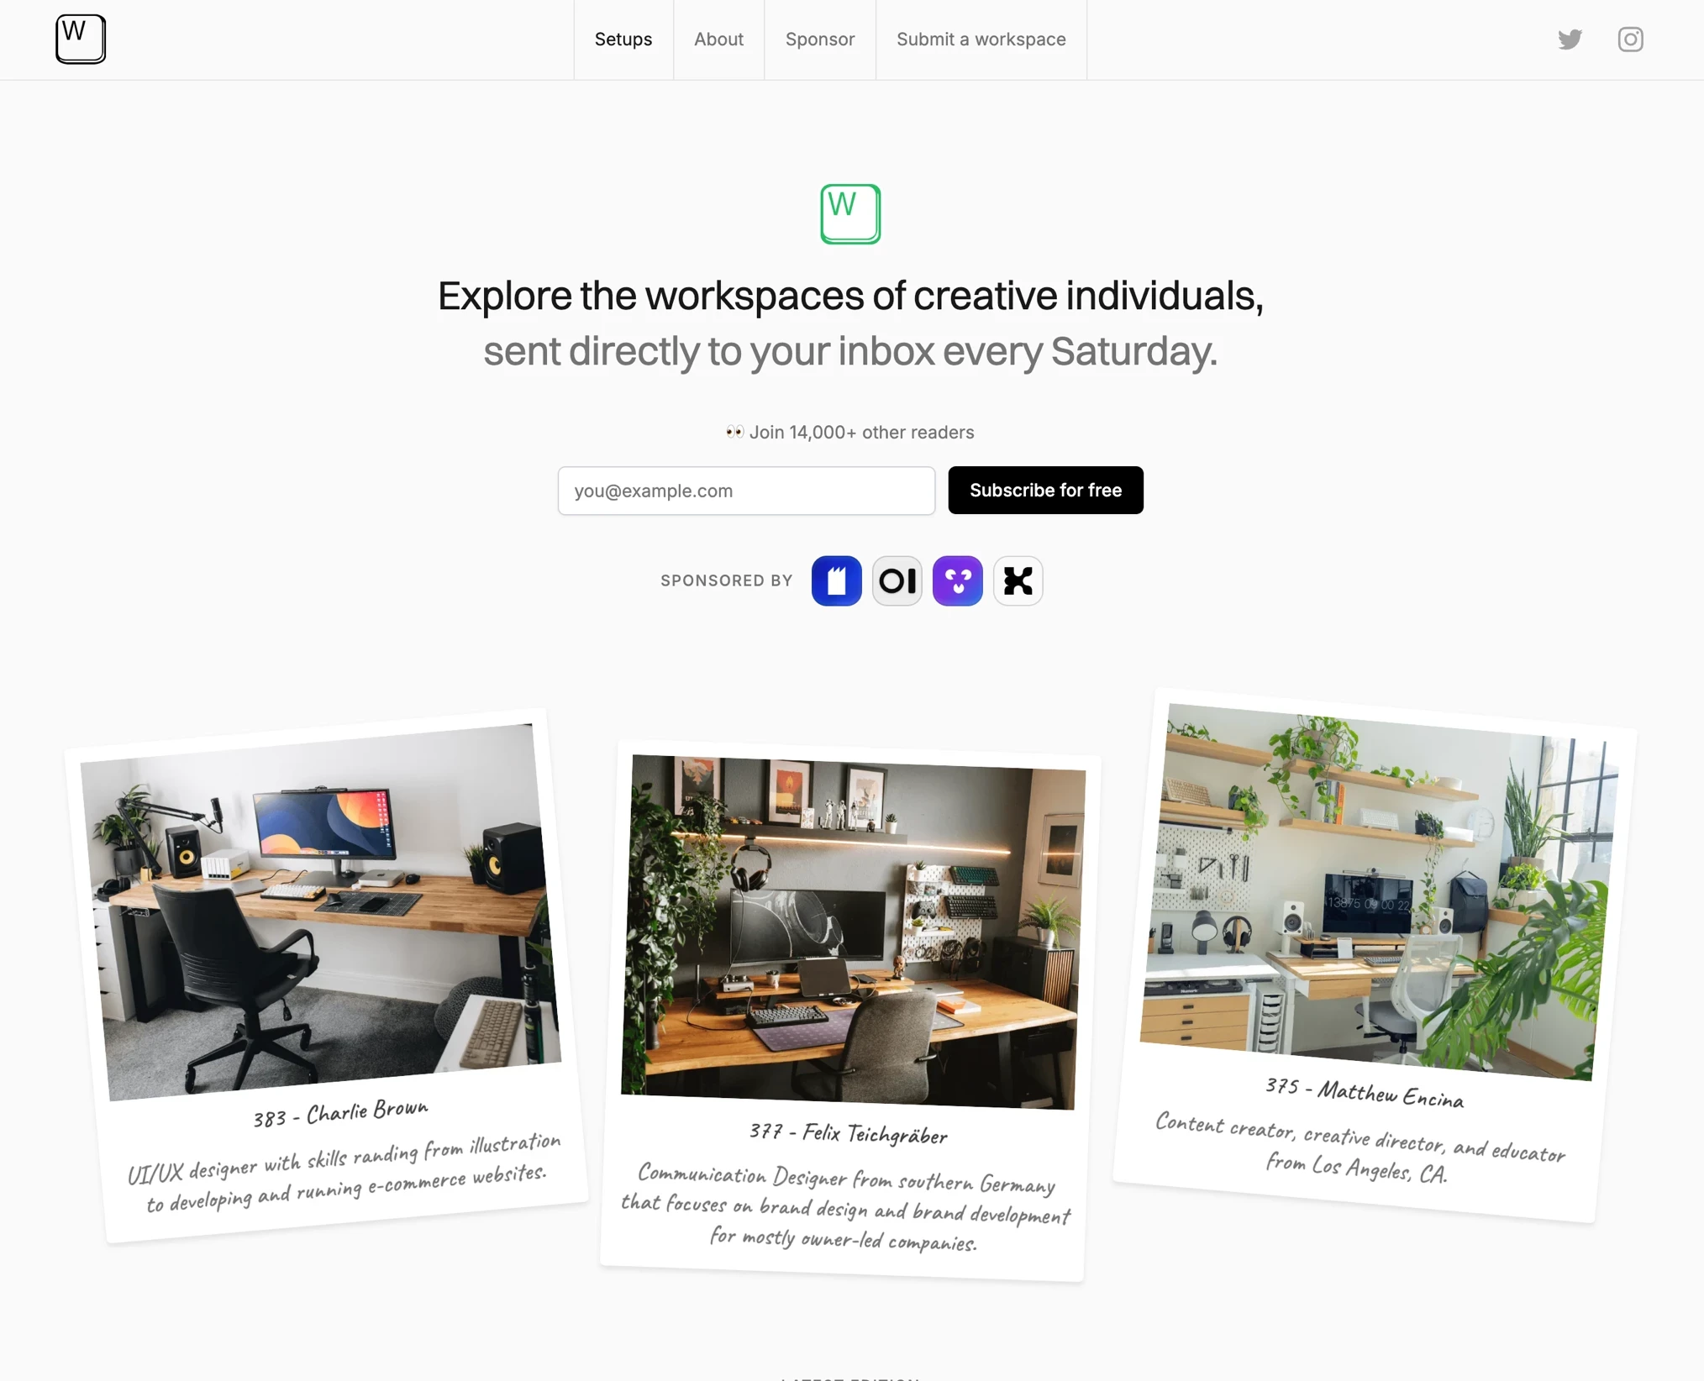
Task: Click the centered W logo icon
Action: tap(849, 214)
